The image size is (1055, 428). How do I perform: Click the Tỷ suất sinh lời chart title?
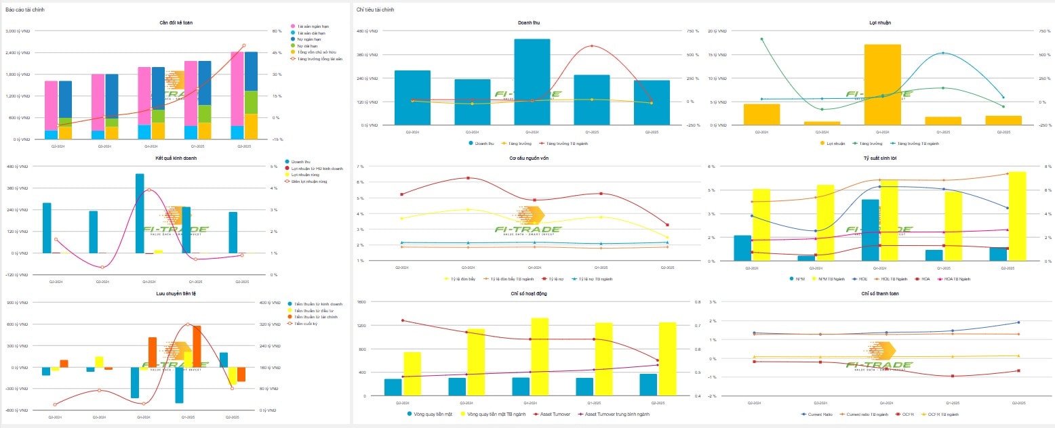pyautogui.click(x=880, y=158)
